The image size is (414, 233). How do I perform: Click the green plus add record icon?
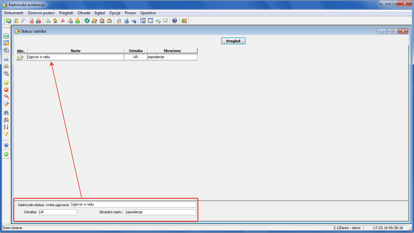pyautogui.click(x=6, y=83)
